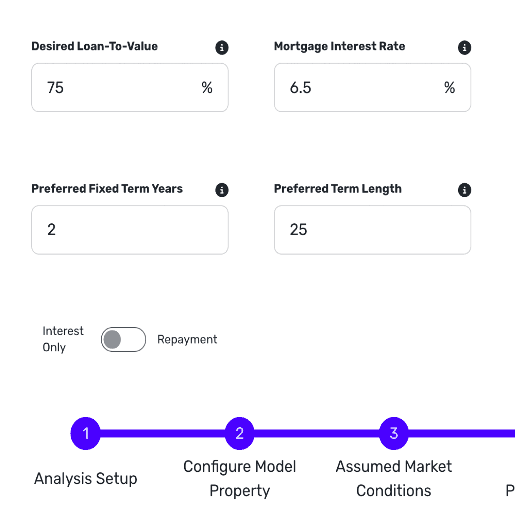Screen dimensions: 521x521
Task: Click the Preferred Term Length field showing 25
Action: tap(372, 230)
